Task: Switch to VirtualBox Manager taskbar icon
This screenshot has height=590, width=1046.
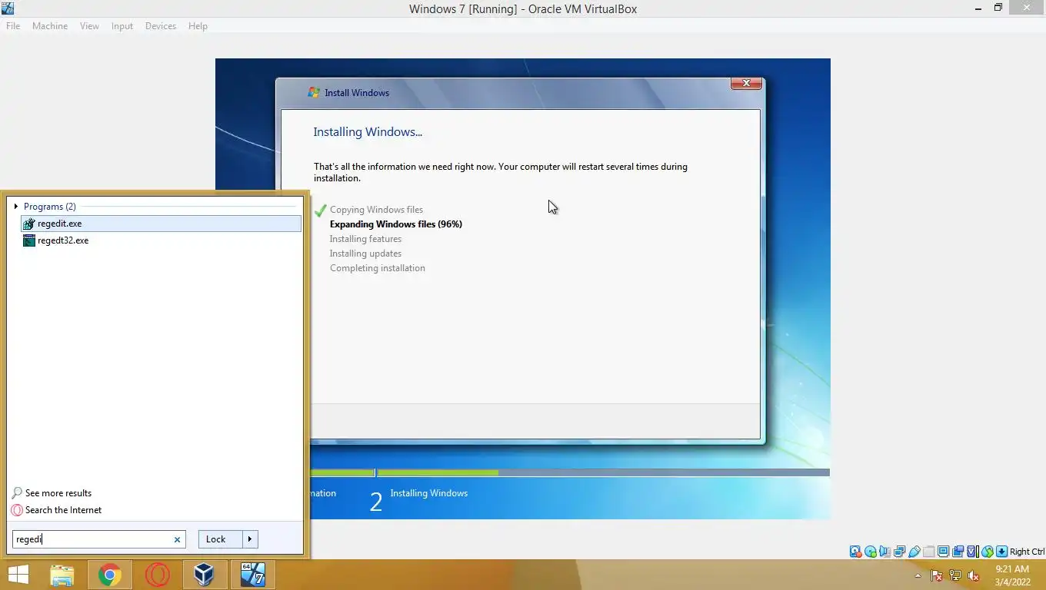Action: click(x=204, y=575)
